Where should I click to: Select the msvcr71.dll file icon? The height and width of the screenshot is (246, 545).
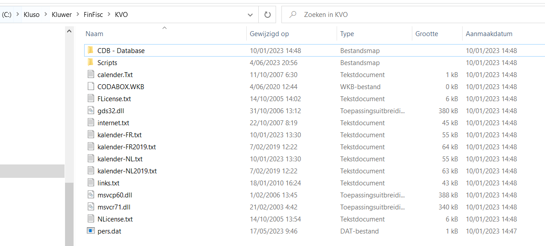(90, 207)
